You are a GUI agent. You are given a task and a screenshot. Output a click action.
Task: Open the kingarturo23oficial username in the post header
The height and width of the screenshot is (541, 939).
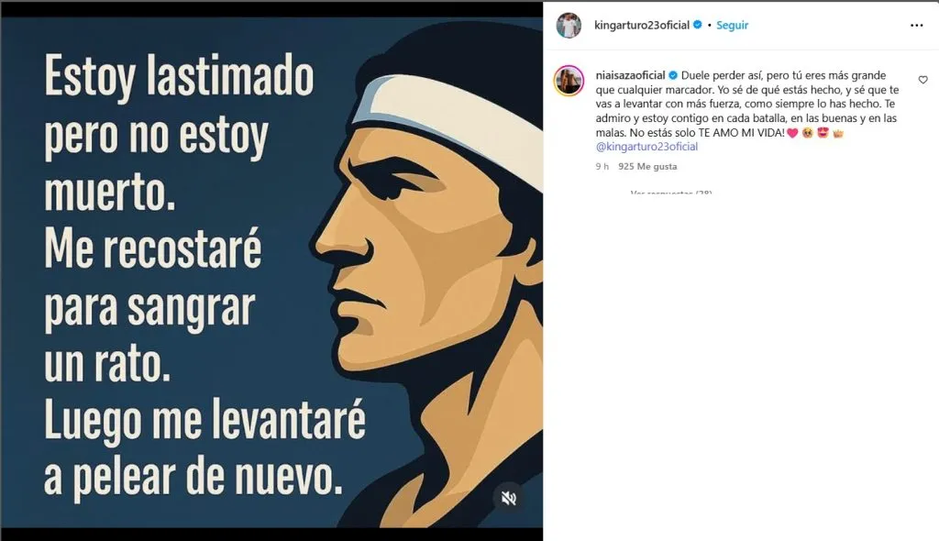coord(641,25)
